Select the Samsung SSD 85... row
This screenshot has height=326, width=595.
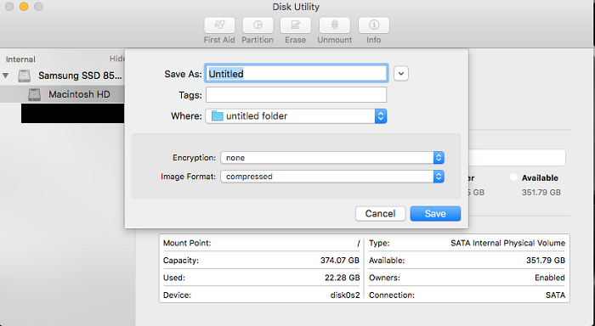pyautogui.click(x=62, y=76)
